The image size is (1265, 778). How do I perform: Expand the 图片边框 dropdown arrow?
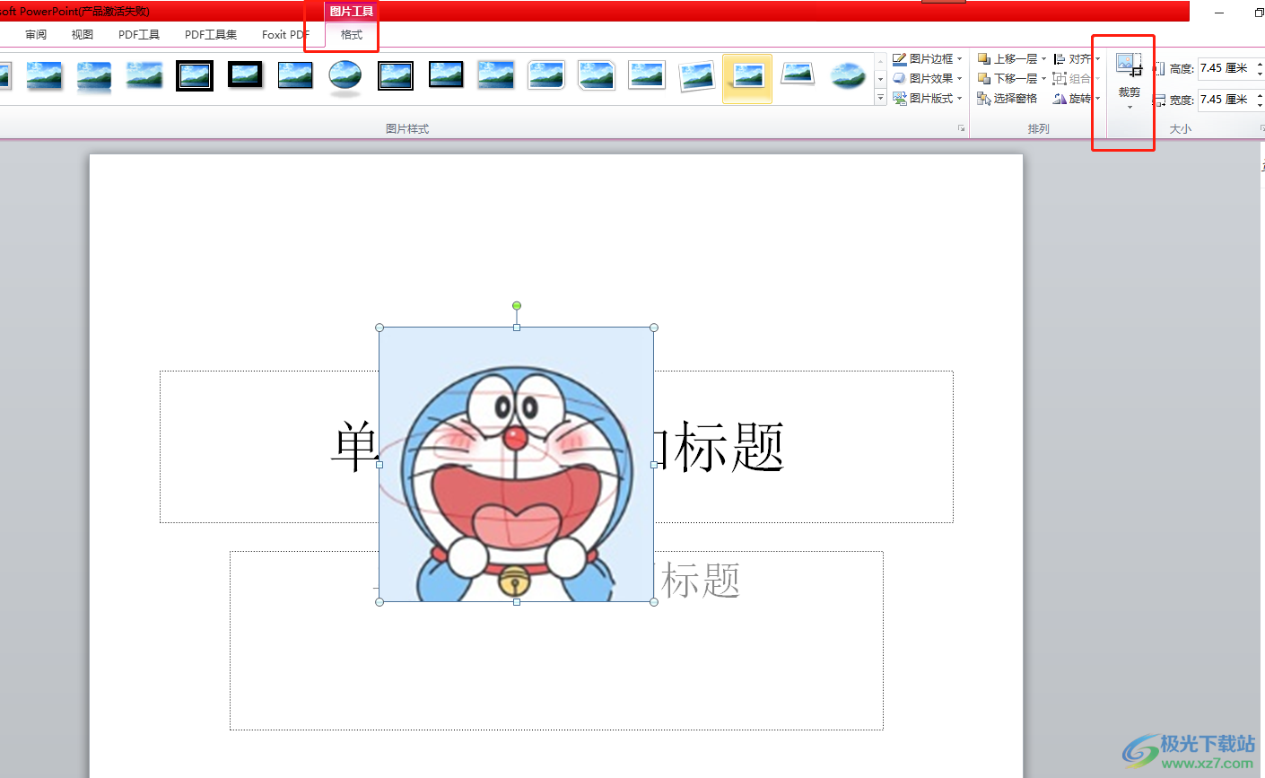(959, 59)
